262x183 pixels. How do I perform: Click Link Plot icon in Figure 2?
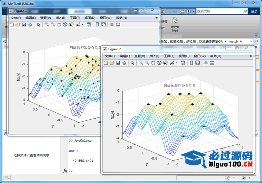(x=183, y=63)
